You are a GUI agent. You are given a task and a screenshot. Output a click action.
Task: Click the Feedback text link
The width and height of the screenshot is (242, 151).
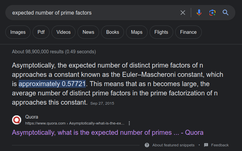[220, 145]
